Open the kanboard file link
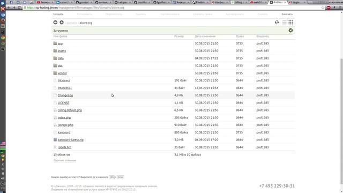 click(x=64, y=132)
